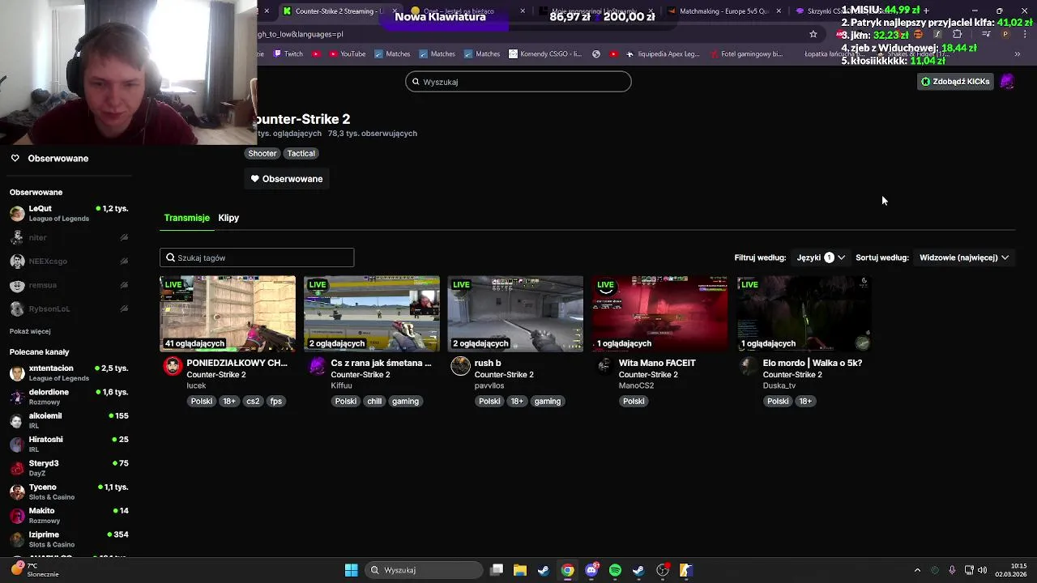Click LeQut's avatar in followed list
This screenshot has height=583, width=1037.
[17, 213]
